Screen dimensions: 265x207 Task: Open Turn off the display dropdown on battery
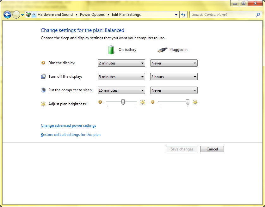[x=121, y=77]
